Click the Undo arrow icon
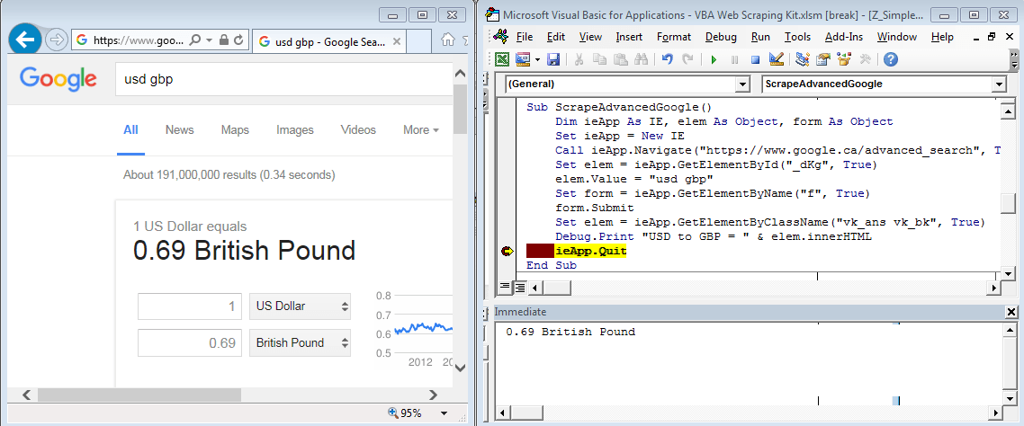1024x426 pixels. (x=667, y=59)
